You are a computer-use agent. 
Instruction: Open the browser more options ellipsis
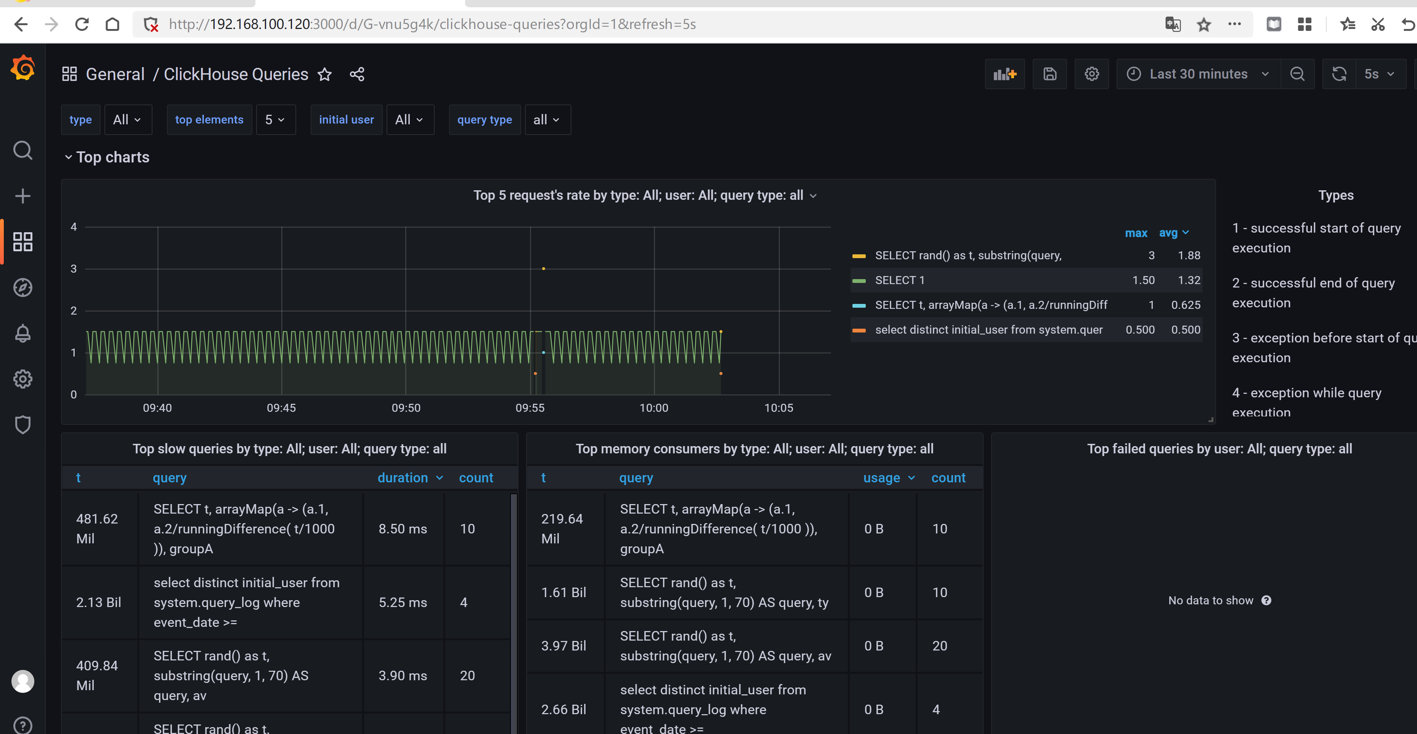(x=1234, y=24)
